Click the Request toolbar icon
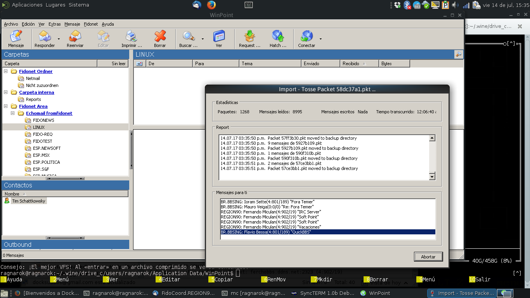Viewport: 530px width, 298px height. pos(249,36)
